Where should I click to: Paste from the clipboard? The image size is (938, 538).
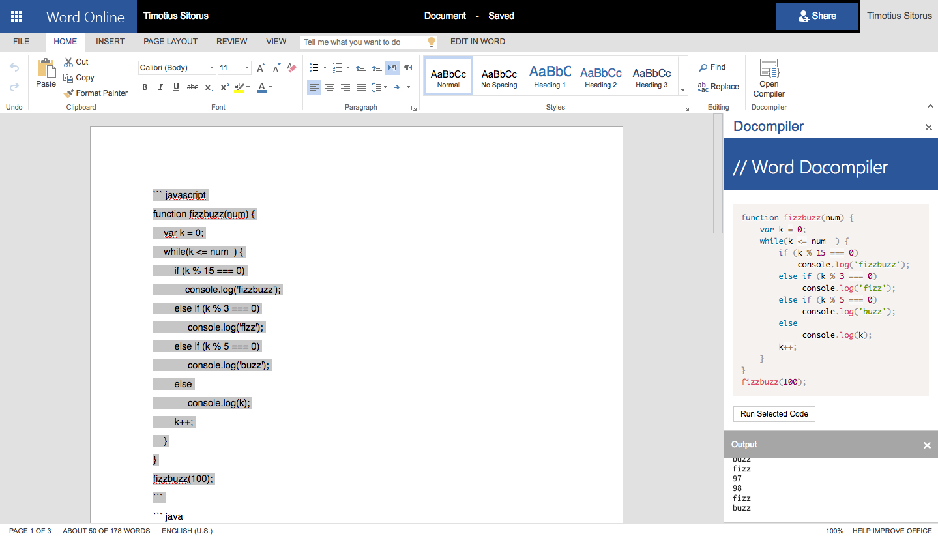[46, 74]
